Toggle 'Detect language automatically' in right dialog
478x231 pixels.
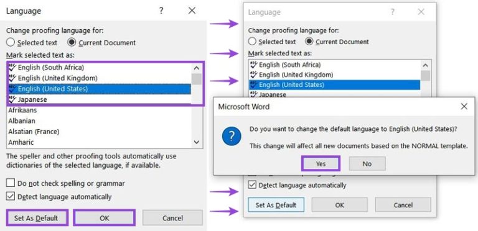(x=252, y=185)
